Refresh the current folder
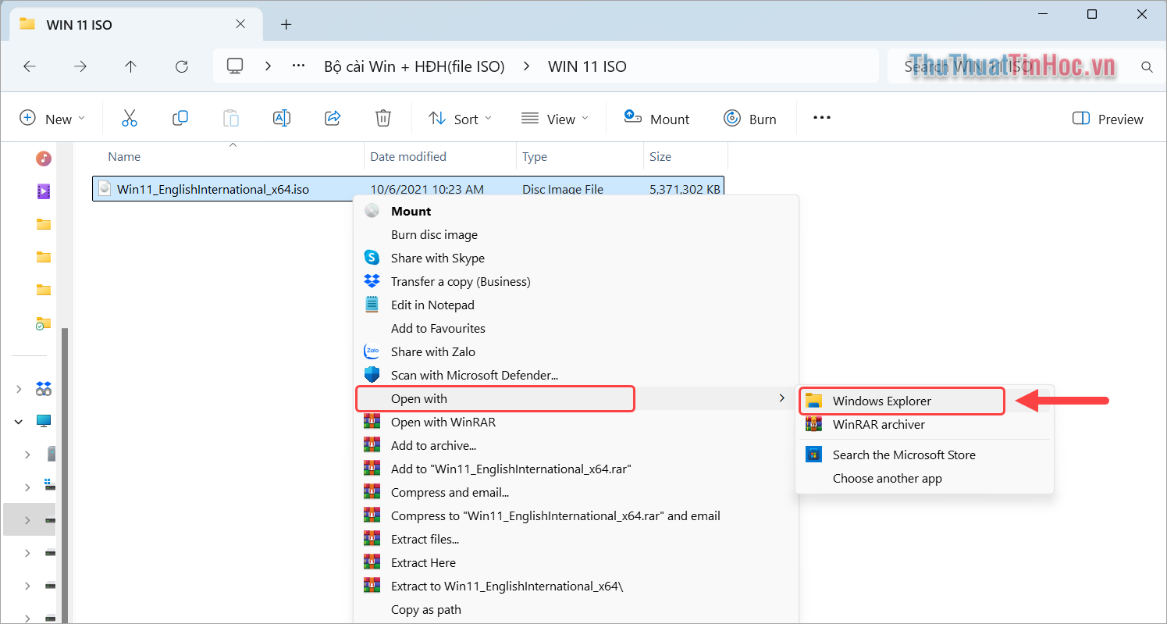 [182, 66]
